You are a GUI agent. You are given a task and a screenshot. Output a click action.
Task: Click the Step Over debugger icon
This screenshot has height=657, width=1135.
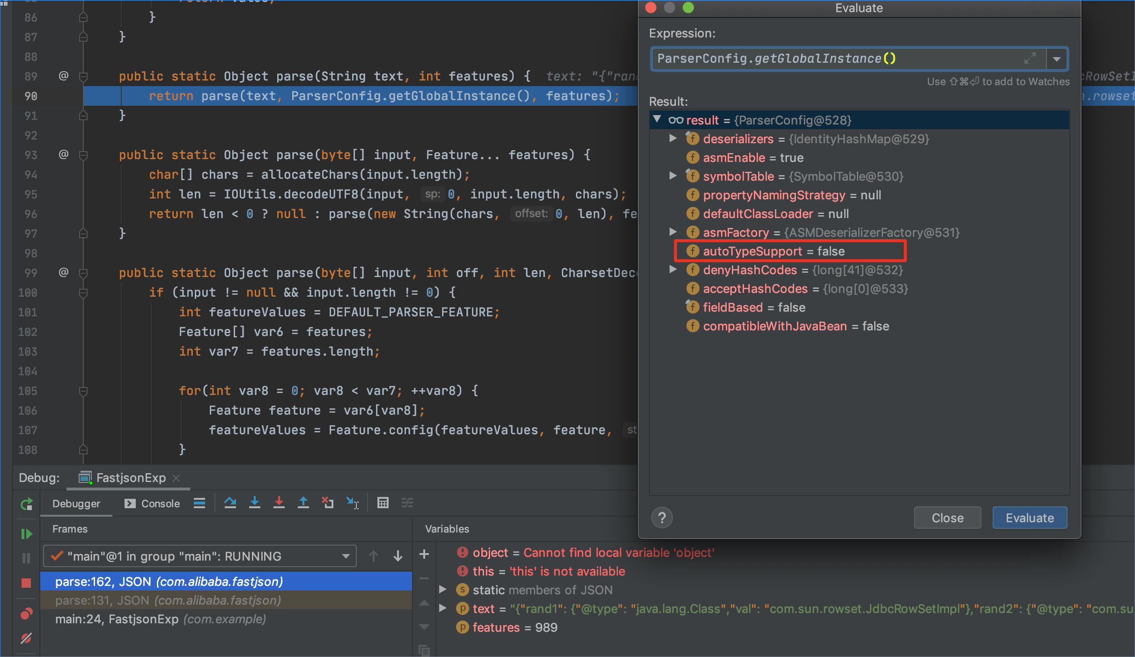click(230, 503)
